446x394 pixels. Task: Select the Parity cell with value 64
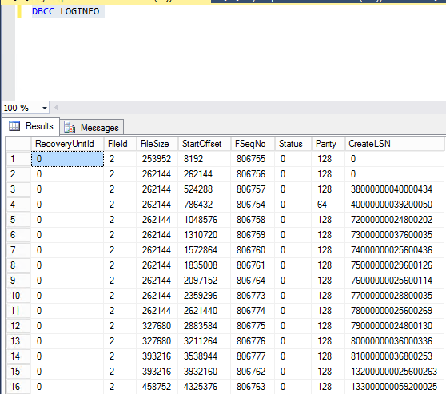pyautogui.click(x=329, y=205)
